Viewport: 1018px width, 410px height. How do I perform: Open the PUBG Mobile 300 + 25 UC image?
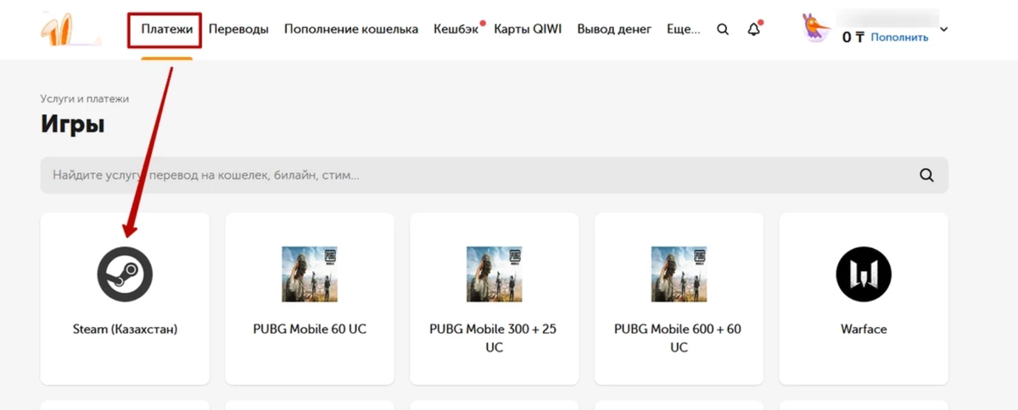coord(495,274)
